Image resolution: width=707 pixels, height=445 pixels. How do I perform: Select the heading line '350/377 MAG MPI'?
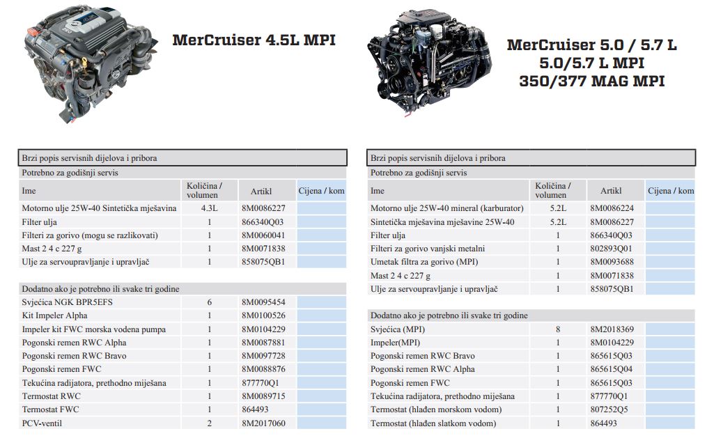592,81
